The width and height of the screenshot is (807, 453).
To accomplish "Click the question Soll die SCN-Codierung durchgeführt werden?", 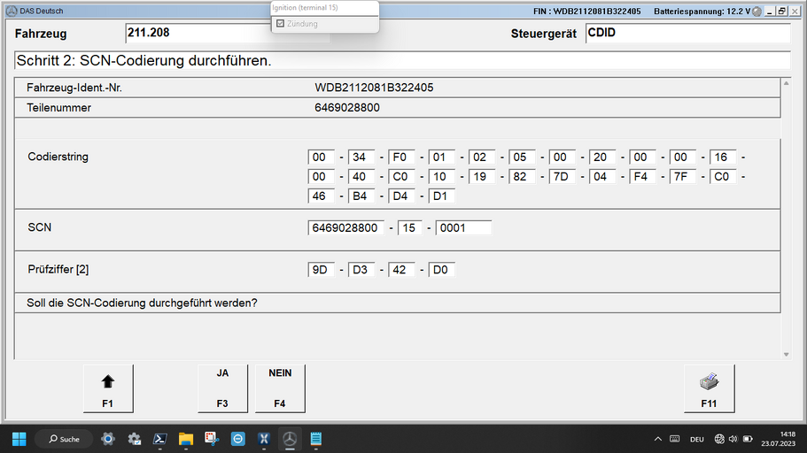I will [142, 303].
